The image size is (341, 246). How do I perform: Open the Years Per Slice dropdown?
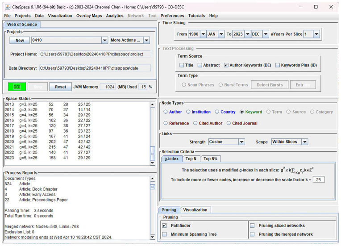[316, 34]
